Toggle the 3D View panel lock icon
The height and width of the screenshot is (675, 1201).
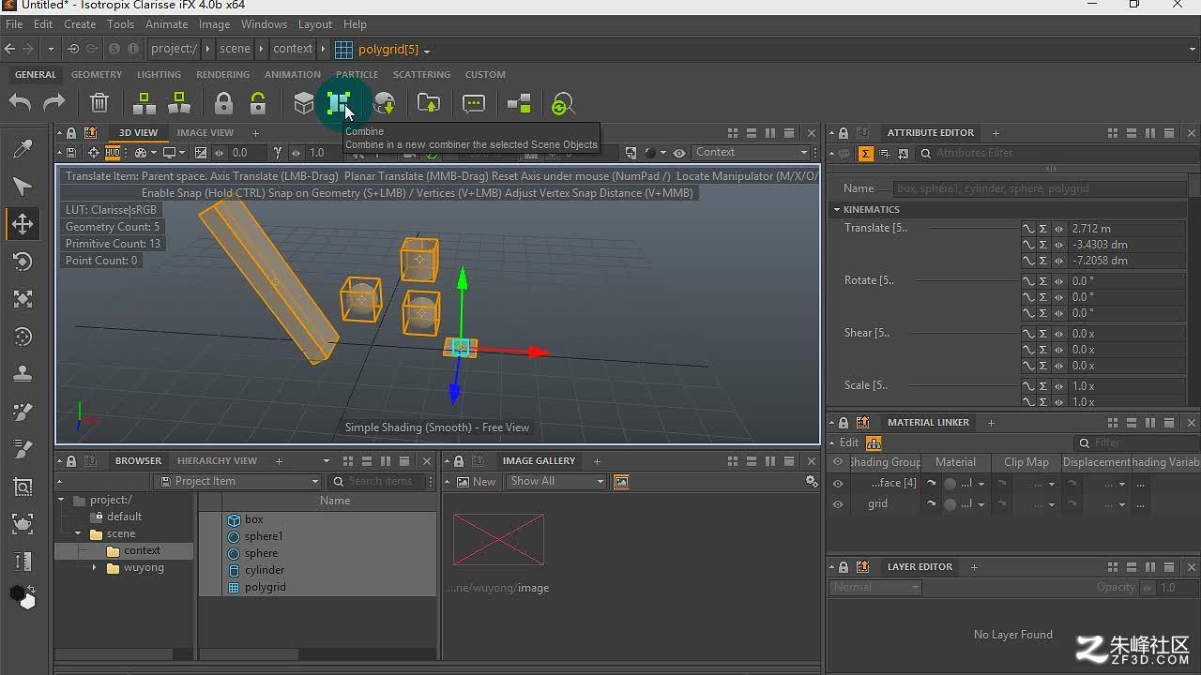click(x=71, y=133)
